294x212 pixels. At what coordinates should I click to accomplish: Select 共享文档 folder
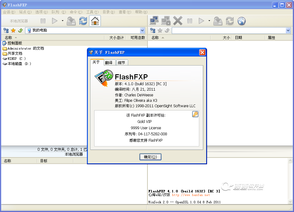(x=13, y=53)
